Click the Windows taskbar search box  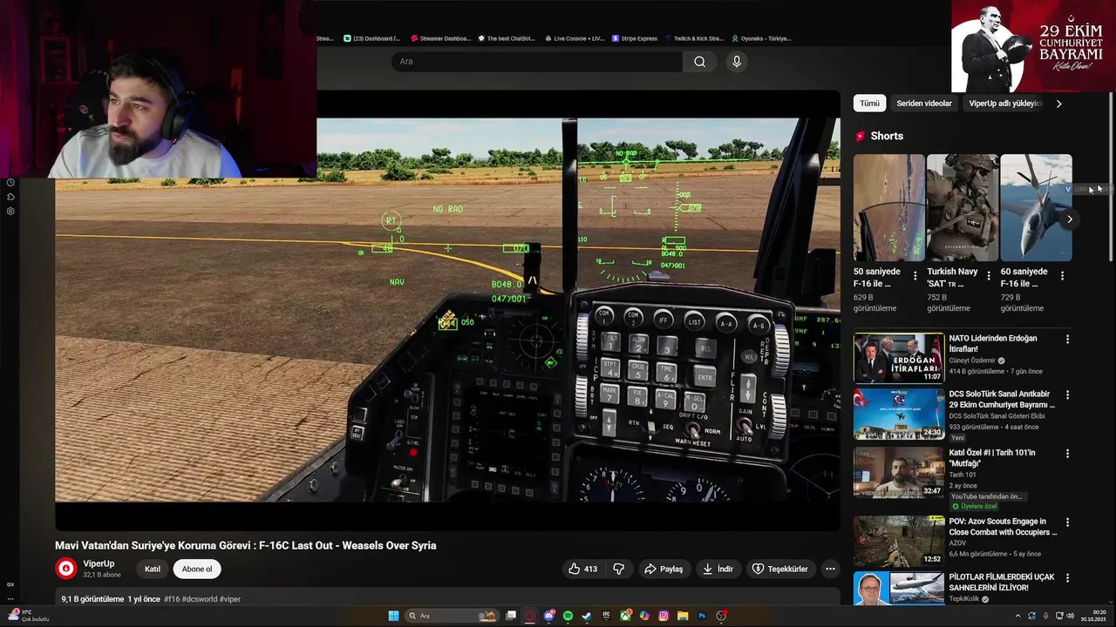tap(453, 616)
